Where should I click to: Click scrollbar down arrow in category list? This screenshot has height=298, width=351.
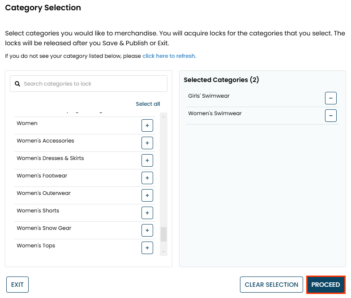tap(163, 252)
